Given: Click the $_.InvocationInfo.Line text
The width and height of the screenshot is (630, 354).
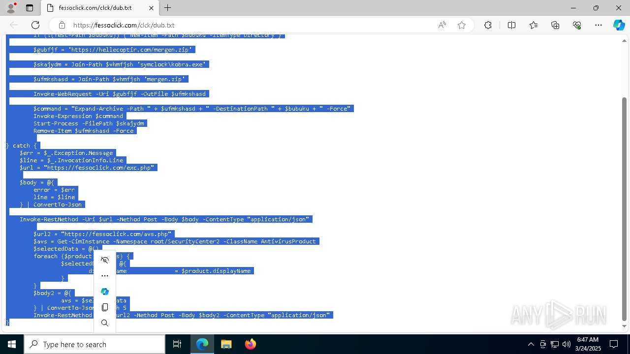Looking at the screenshot, I should tap(85, 160).
